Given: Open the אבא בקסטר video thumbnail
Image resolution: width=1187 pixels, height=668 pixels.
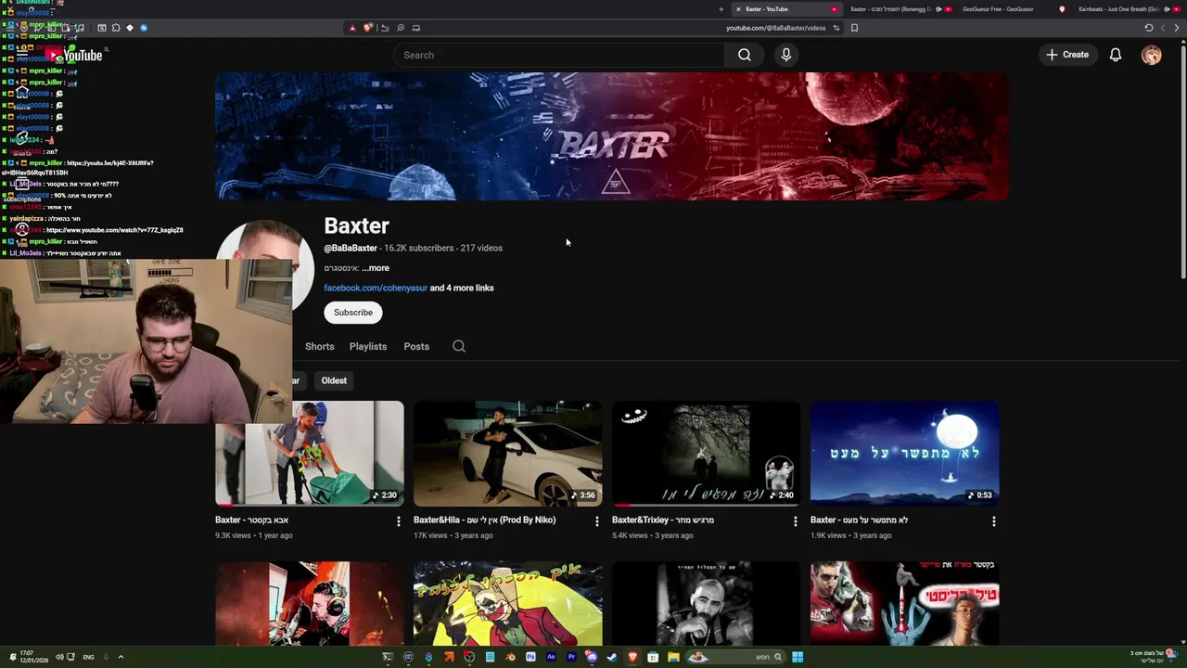Looking at the screenshot, I should pos(310,453).
